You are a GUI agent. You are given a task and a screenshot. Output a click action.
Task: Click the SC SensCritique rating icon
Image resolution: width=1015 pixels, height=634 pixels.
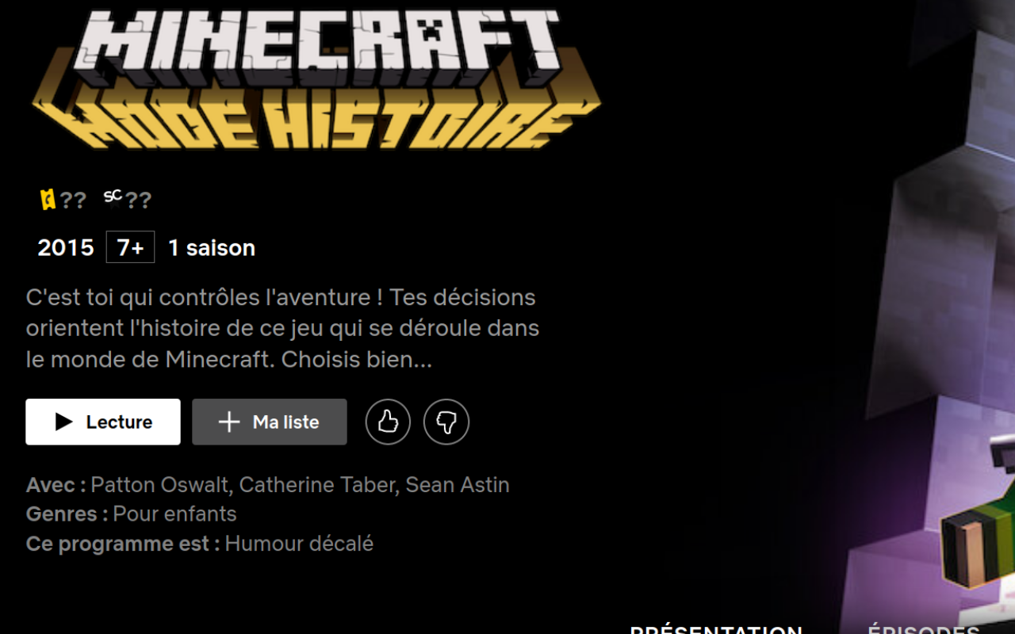tap(113, 197)
